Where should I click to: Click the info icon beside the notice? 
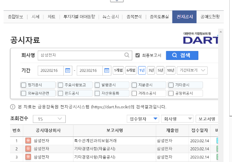[13, 107]
